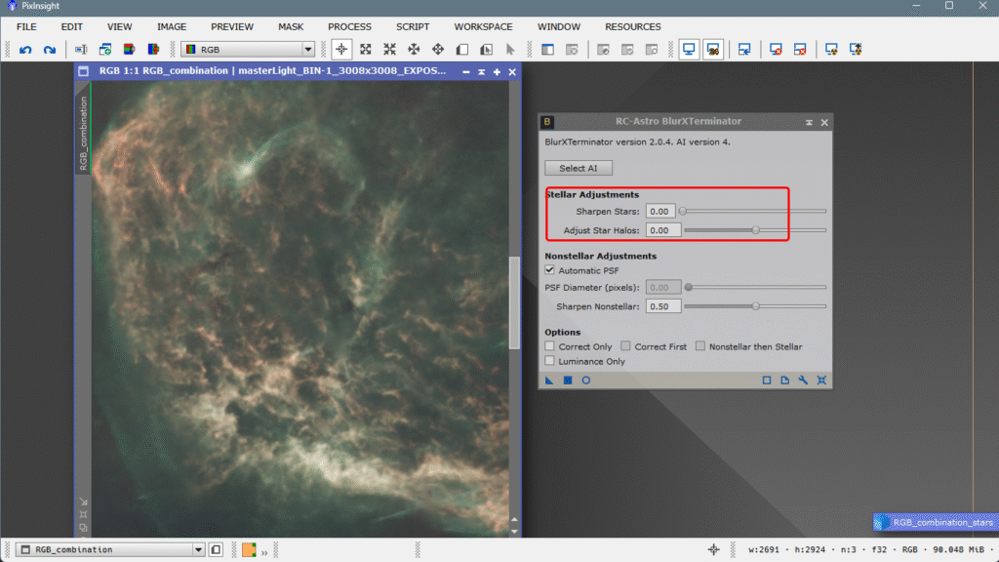The height and width of the screenshot is (562, 999).
Task: Click the image window vertical scrollbar thumb
Action: pos(515,302)
